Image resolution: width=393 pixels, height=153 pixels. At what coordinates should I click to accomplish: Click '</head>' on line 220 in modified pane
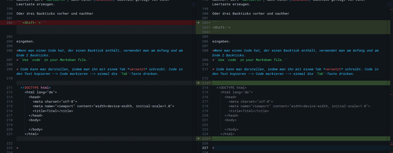(232, 116)
